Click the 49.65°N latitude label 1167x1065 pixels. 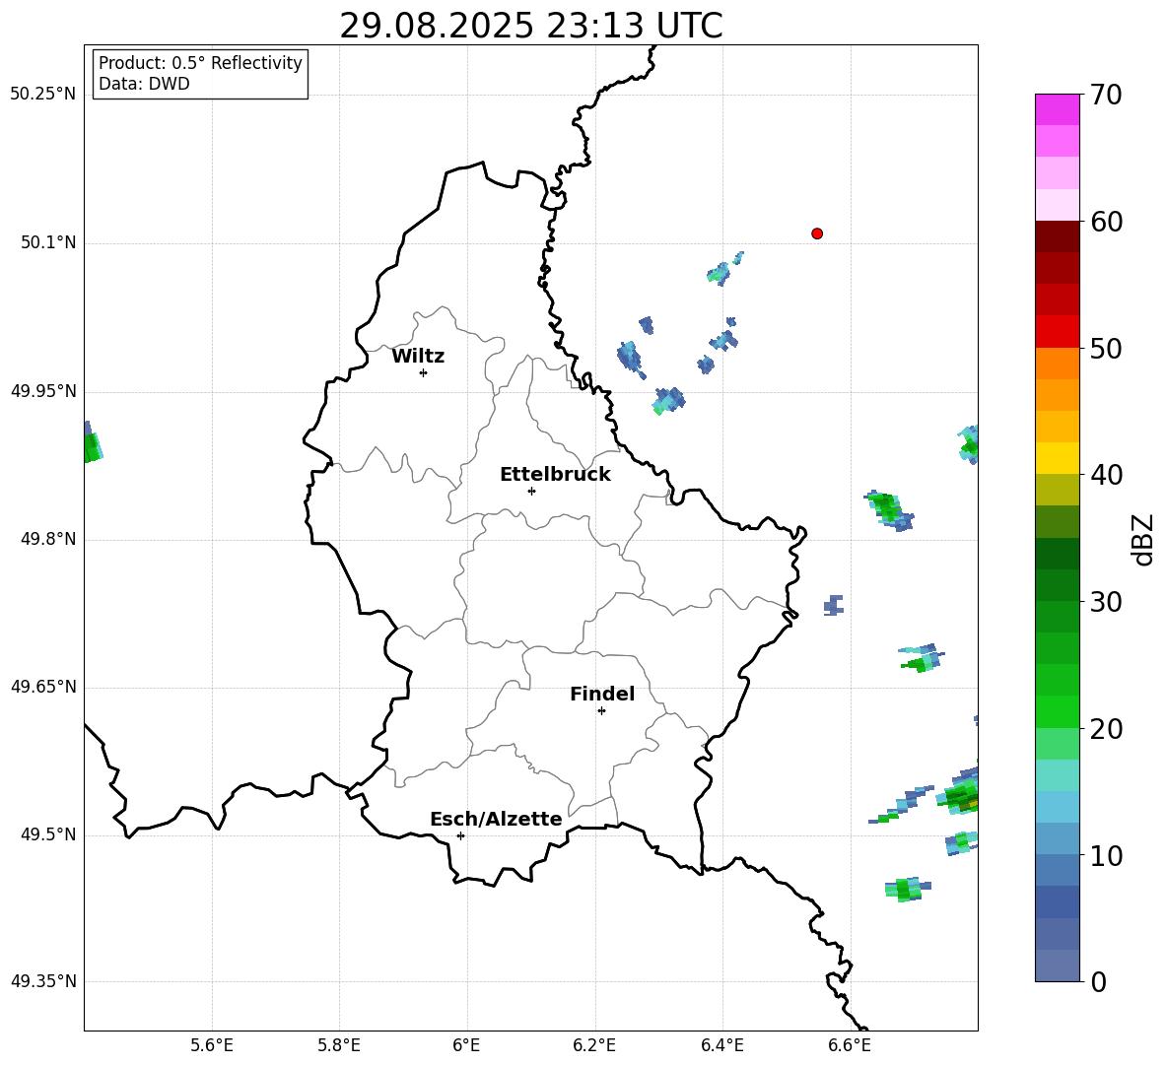tap(42, 687)
